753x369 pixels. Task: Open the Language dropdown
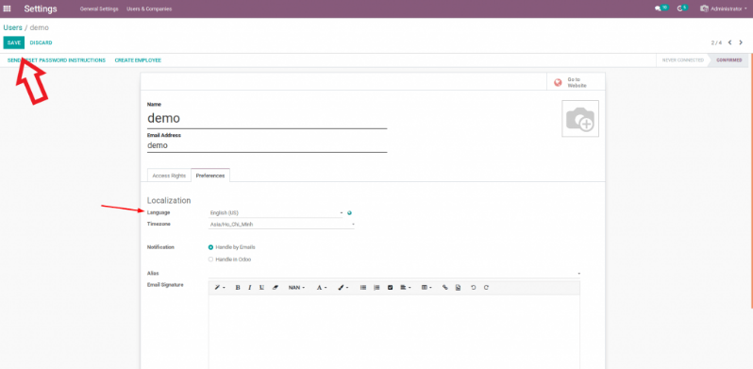tap(276, 212)
